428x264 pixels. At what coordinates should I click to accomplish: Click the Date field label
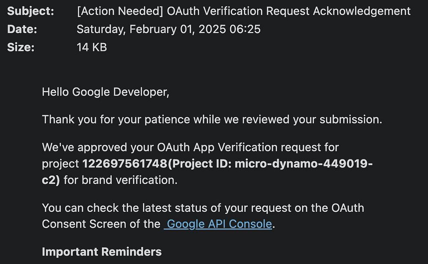click(x=22, y=29)
